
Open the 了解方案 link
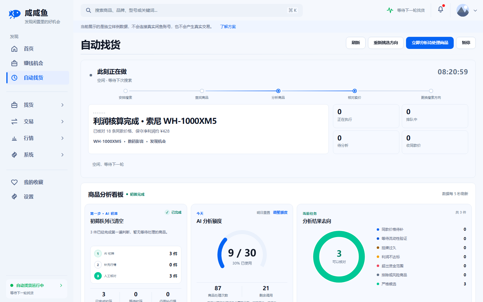coord(228,27)
